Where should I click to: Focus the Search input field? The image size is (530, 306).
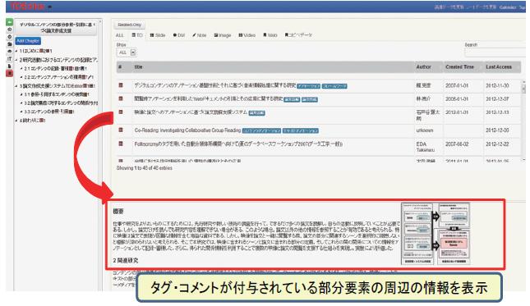(495, 53)
